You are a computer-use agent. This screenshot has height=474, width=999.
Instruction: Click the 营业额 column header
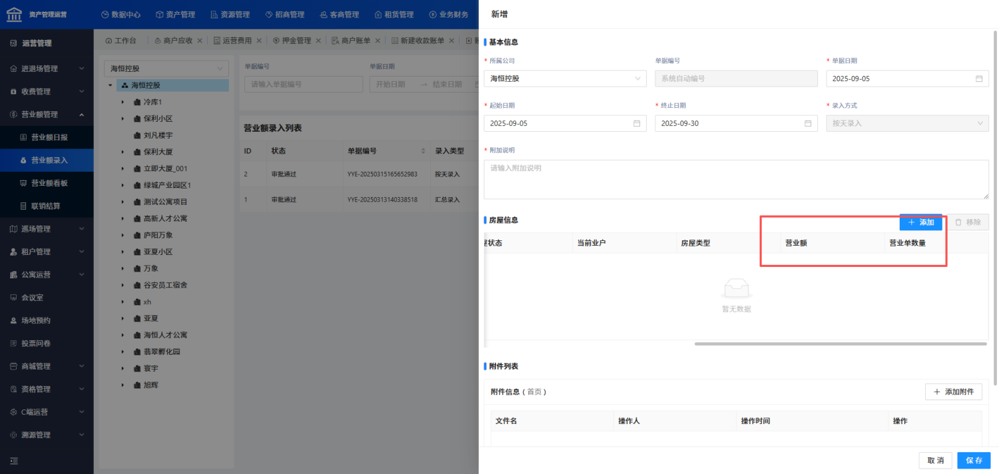click(x=832, y=243)
